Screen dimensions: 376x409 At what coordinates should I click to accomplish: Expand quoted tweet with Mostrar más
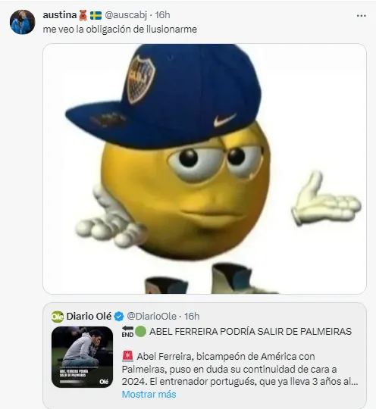149,394
